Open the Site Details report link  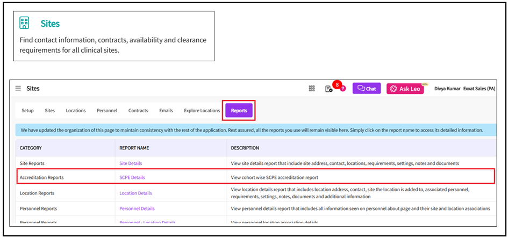click(131, 163)
